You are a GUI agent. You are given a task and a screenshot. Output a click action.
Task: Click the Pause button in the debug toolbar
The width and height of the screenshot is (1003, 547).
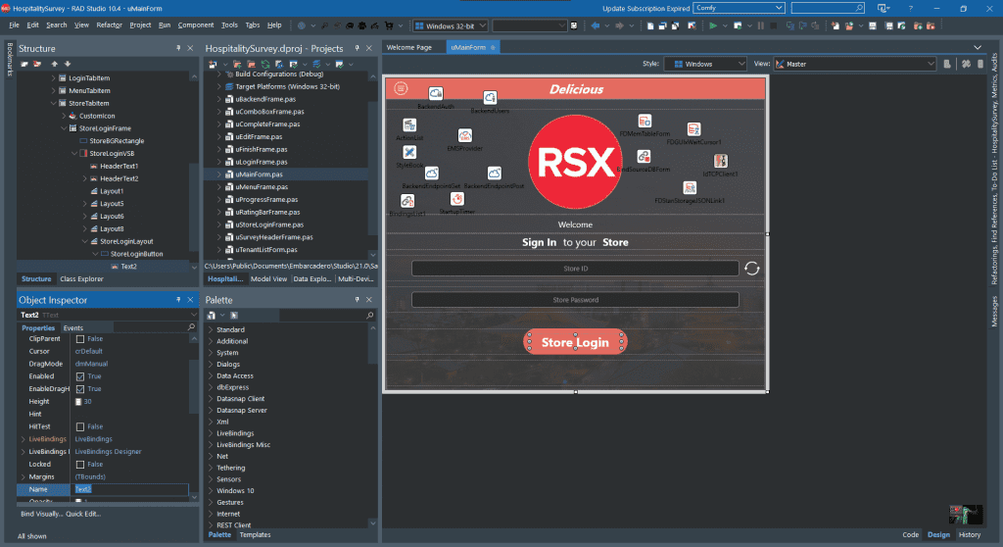(x=760, y=25)
